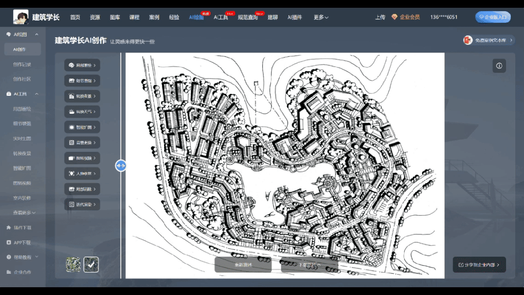Click the info icon at canvas top right

tap(499, 66)
